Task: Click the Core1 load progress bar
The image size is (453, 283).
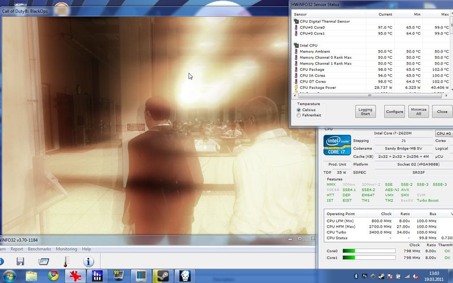Action: click(x=369, y=258)
